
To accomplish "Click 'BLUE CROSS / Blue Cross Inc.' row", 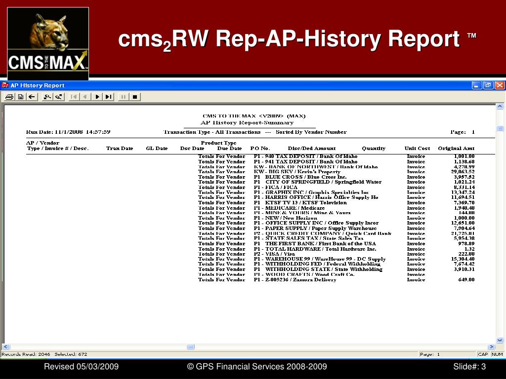I will pos(336,177).
